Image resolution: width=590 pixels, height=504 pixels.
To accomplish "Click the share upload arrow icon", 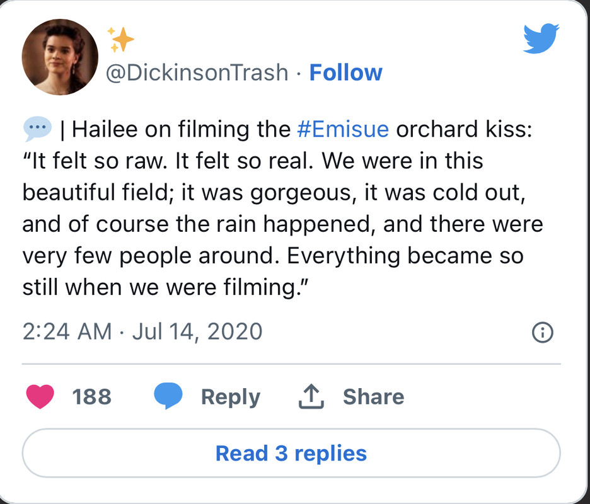I will (309, 397).
